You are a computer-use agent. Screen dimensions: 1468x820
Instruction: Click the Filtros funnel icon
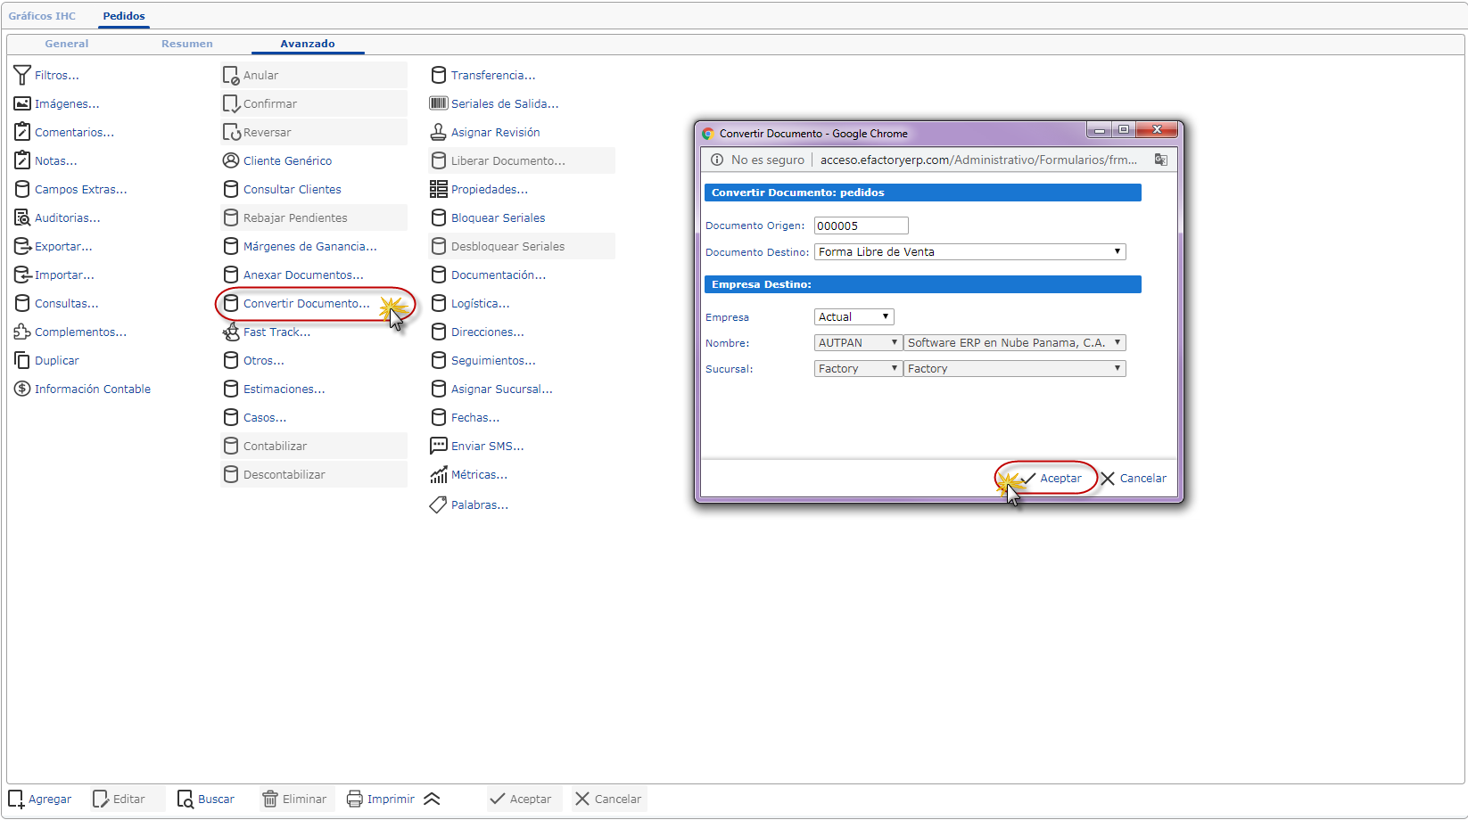[x=22, y=76]
